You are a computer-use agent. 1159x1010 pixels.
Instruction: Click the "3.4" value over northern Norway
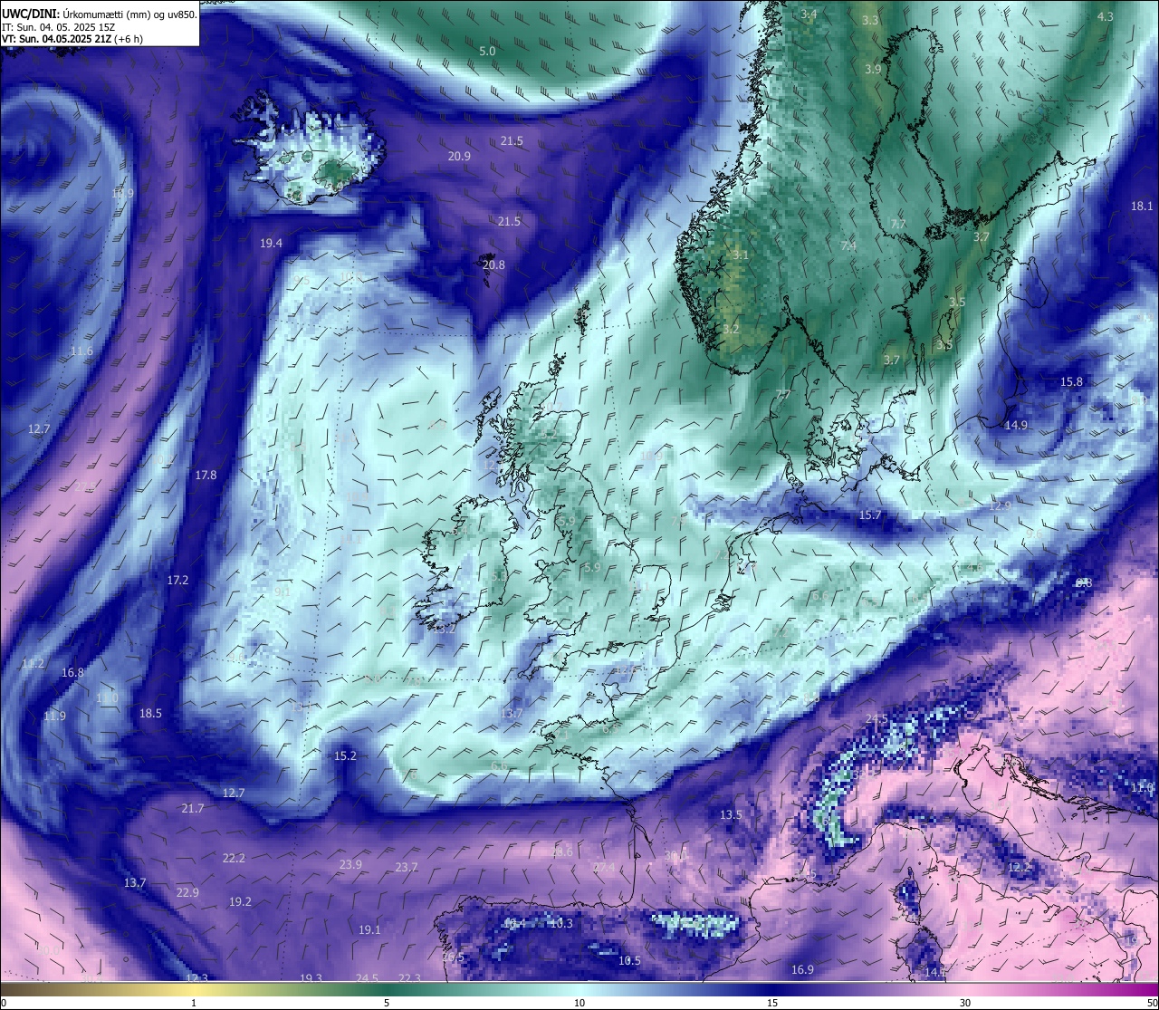click(809, 14)
